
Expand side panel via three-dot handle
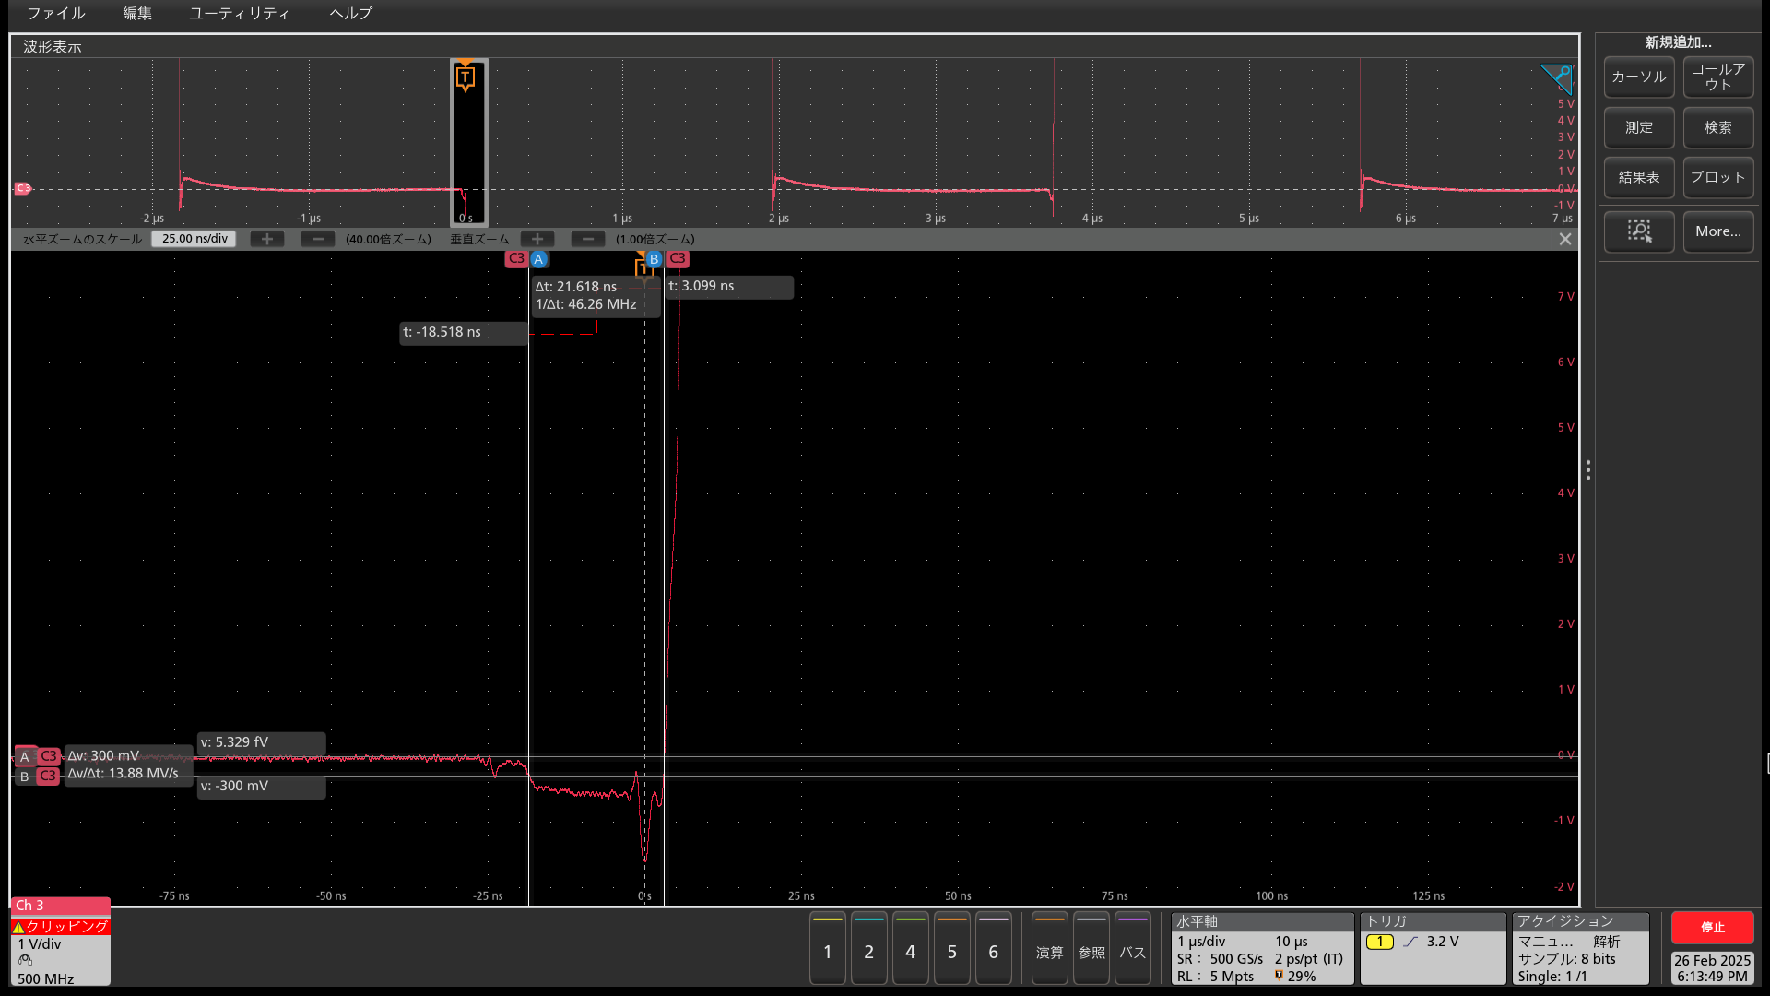pos(1587,470)
